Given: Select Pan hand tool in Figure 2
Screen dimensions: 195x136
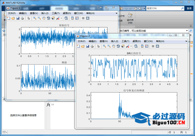Looking at the screenshot, I should pos(113,46).
